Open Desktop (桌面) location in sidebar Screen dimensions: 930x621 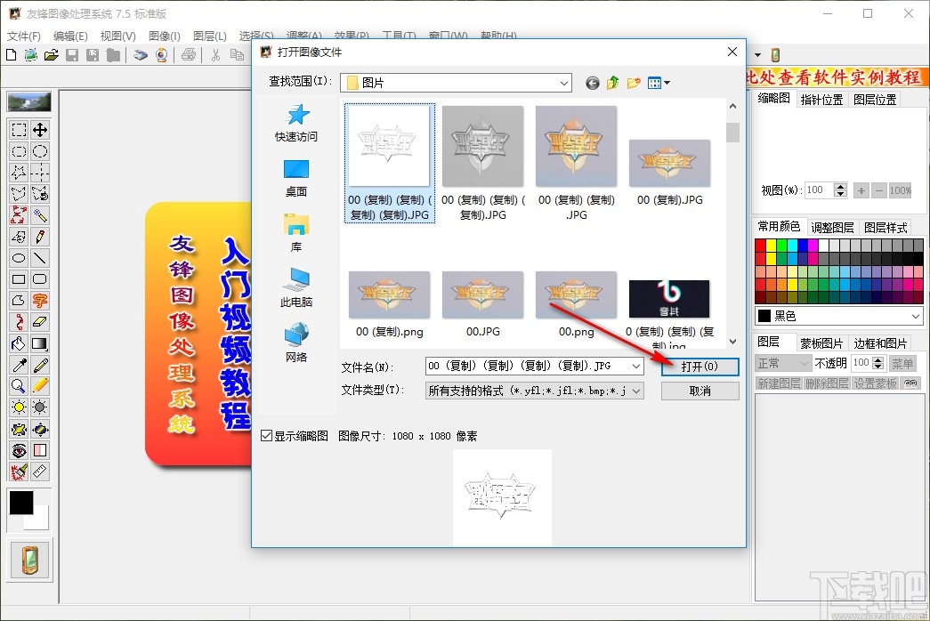[296, 179]
